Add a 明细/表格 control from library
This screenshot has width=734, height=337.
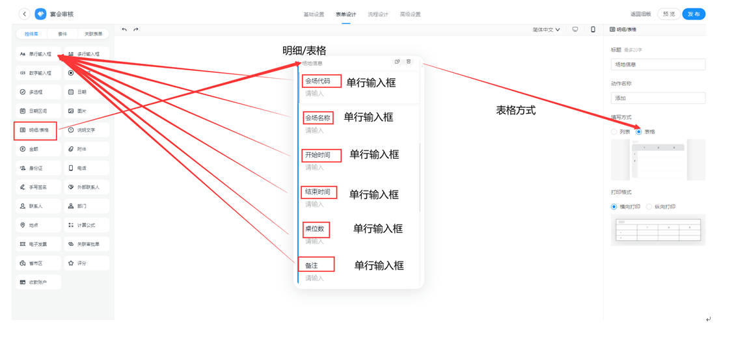click(38, 130)
